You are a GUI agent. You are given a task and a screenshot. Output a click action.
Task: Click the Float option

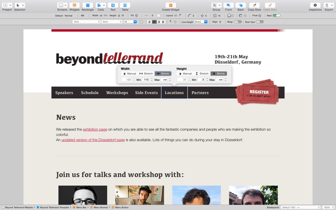coord(257,16)
